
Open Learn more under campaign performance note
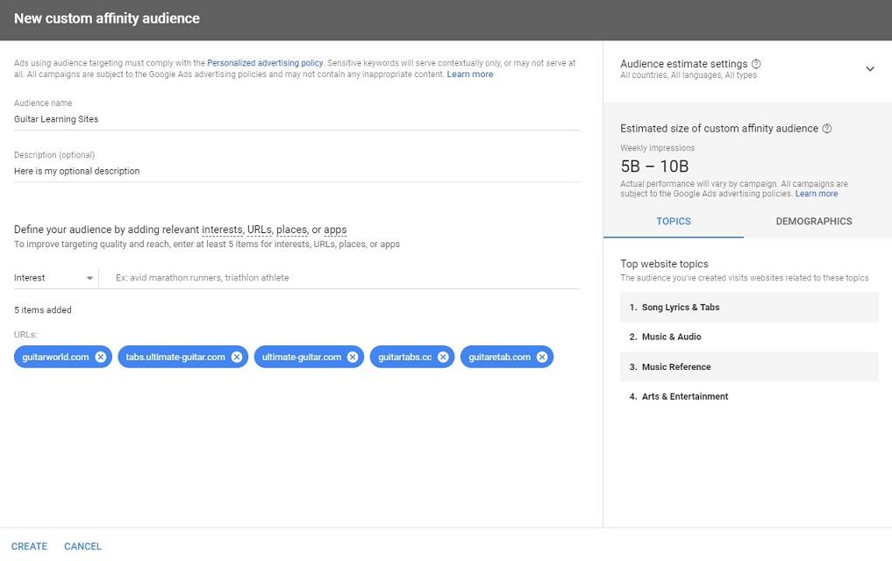(x=816, y=193)
